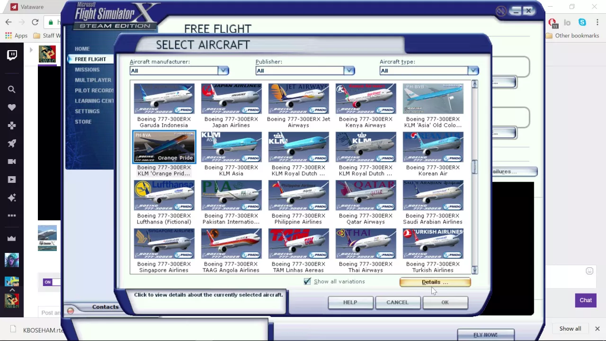The height and width of the screenshot is (341, 606).
Task: Click aircraft list scroll up arrow
Action: pos(474,84)
